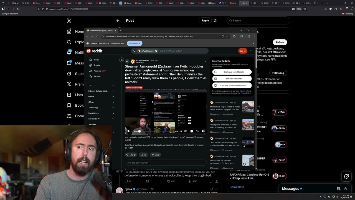Like the reply with 693 likes
This screenshot has height=200, width=355.
click(x=169, y=181)
